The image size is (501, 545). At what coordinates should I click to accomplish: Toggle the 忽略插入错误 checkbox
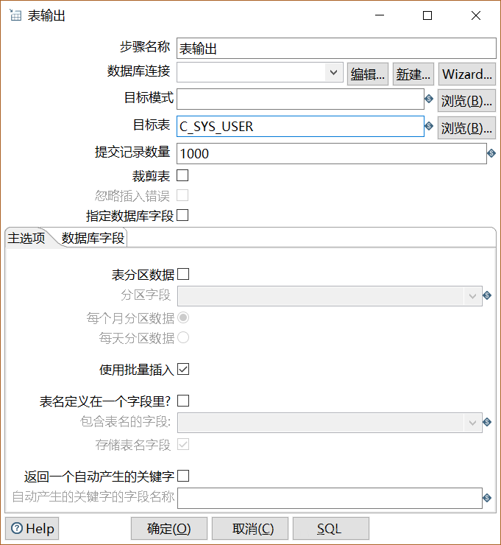coord(182,195)
